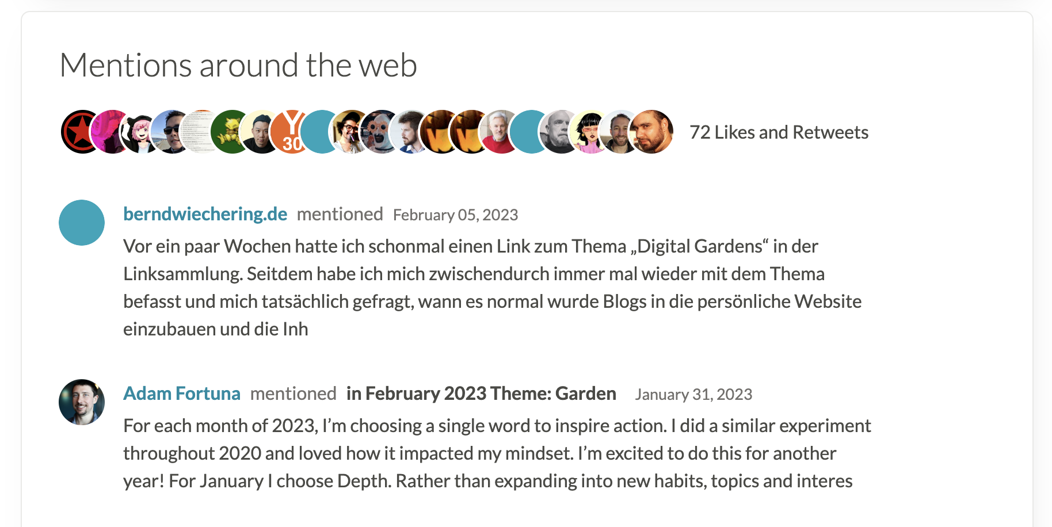Click the grayscale bearded man avatar
Screen dimensions: 1052x527
point(557,131)
